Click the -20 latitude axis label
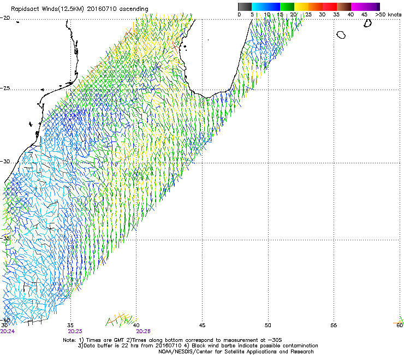 click(5, 18)
